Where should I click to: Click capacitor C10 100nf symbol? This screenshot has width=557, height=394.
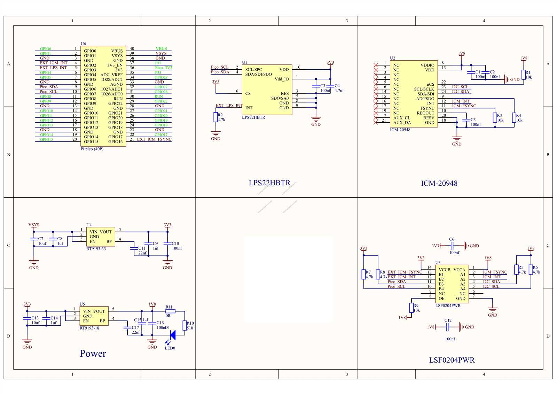pyautogui.click(x=167, y=244)
